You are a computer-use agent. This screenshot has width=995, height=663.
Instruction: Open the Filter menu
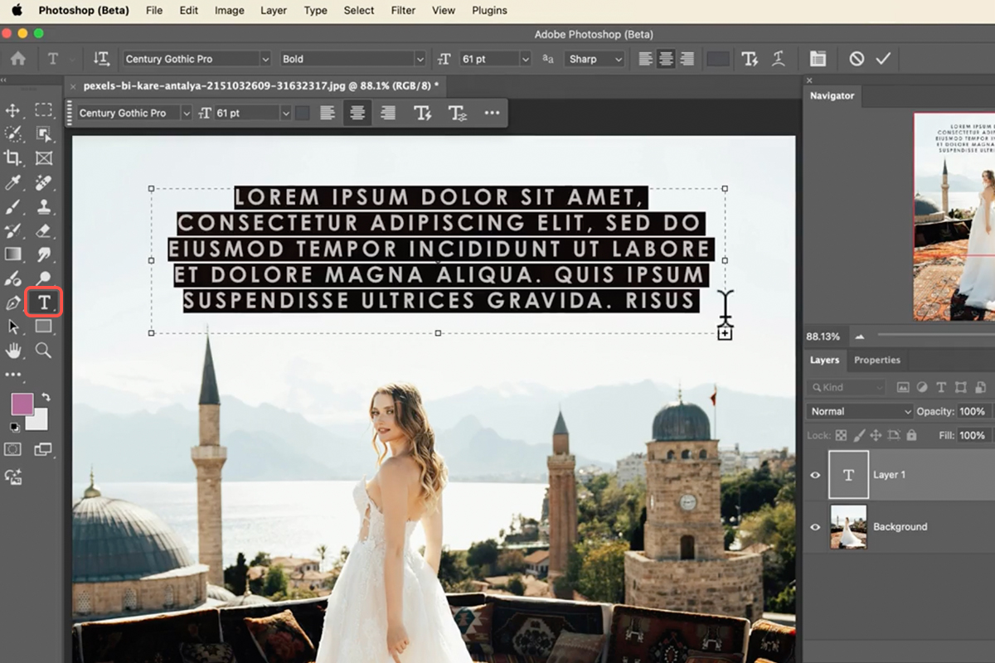tap(403, 11)
